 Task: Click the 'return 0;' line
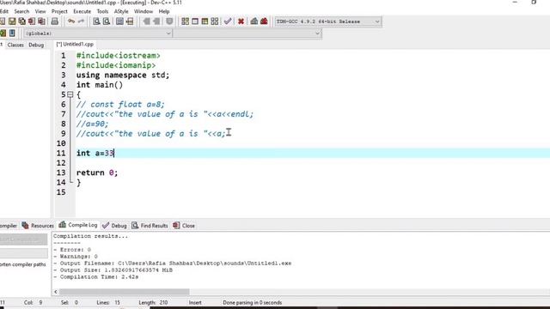pos(97,173)
